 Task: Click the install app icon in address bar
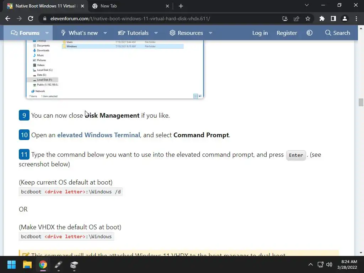pos(285,18)
